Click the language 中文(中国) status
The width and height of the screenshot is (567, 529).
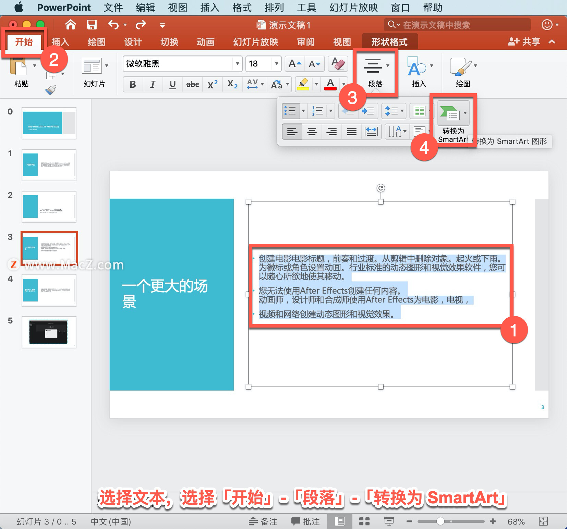click(x=111, y=521)
